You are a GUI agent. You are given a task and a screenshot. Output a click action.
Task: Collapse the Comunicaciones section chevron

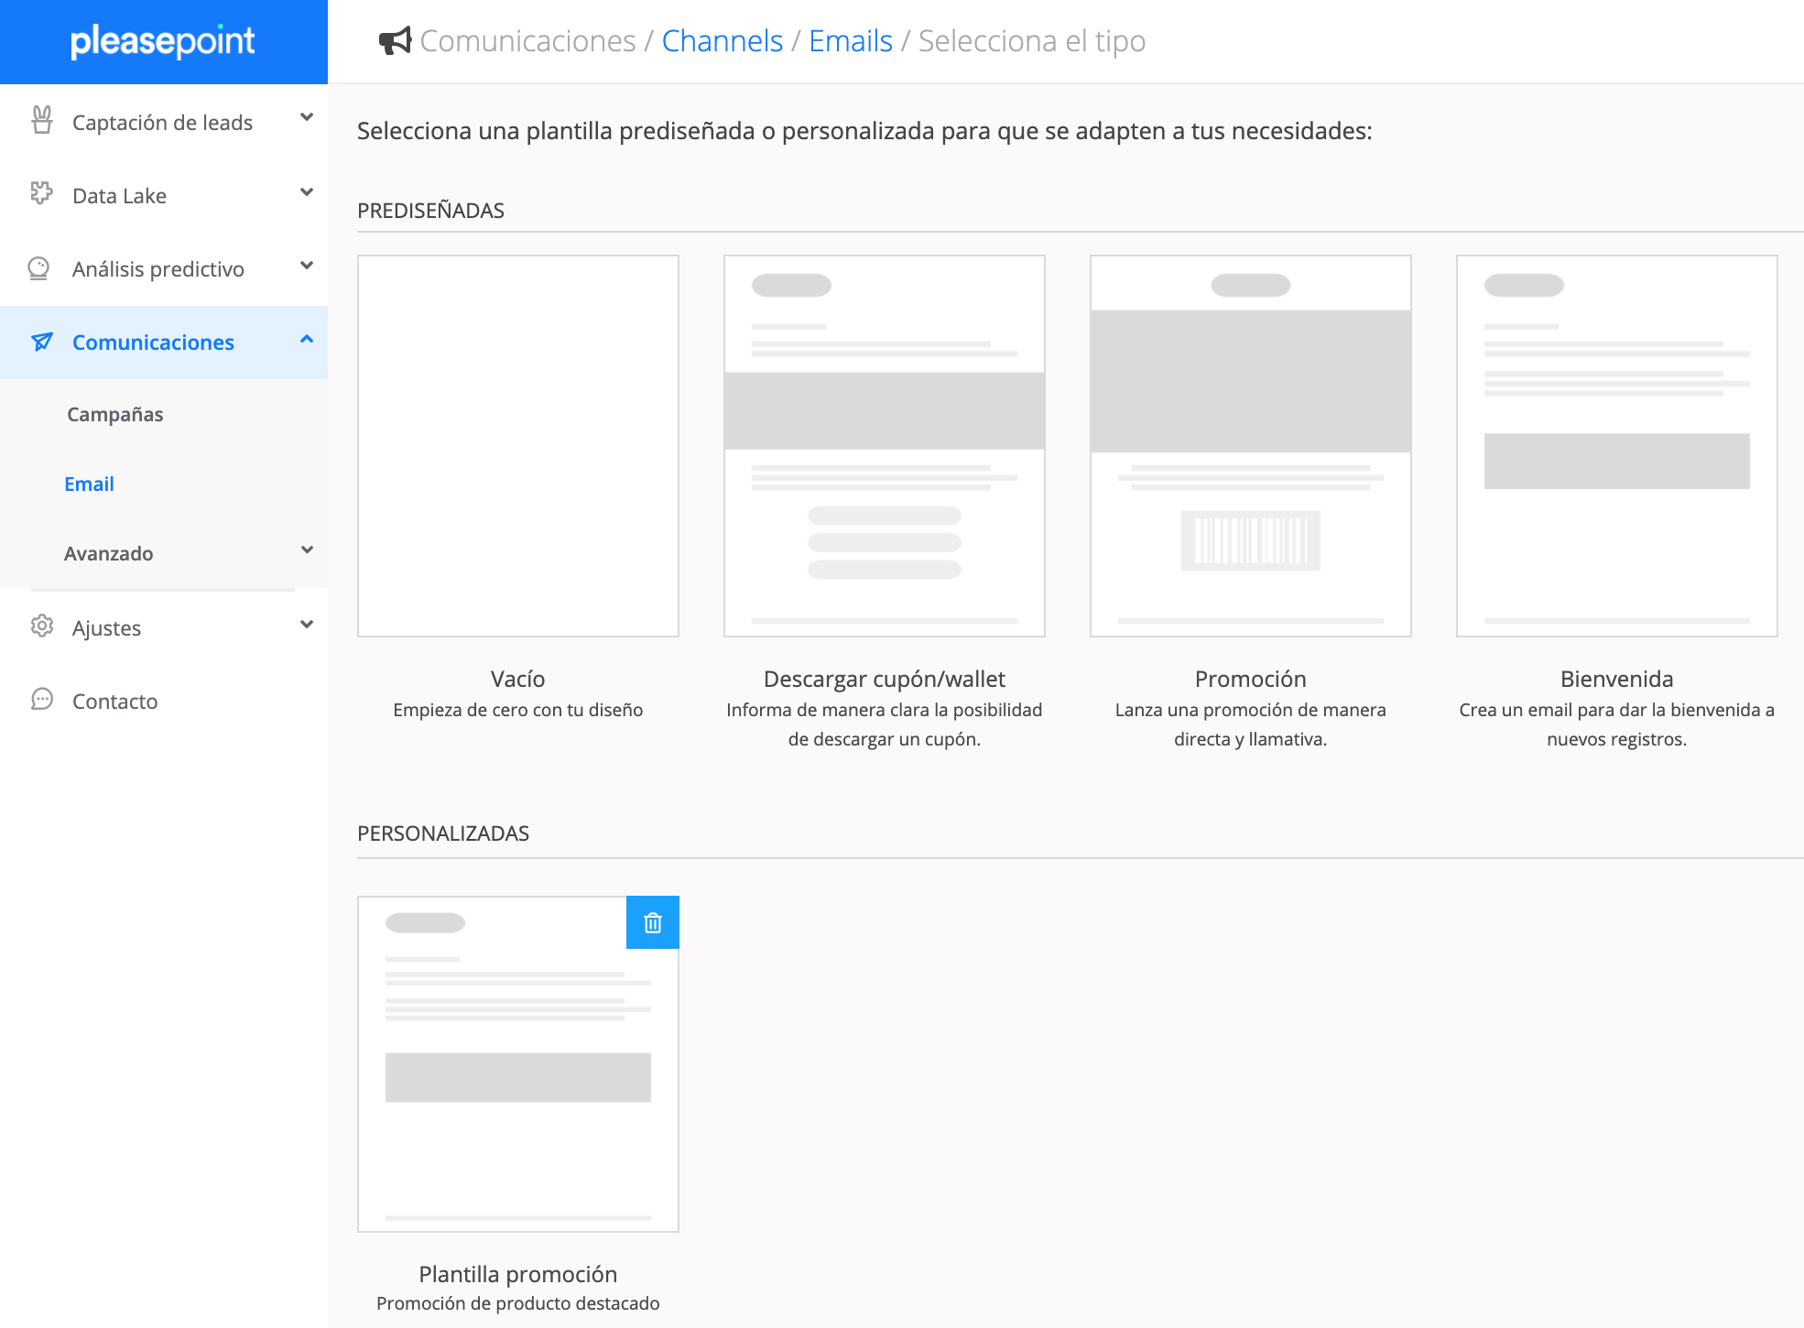tap(307, 340)
